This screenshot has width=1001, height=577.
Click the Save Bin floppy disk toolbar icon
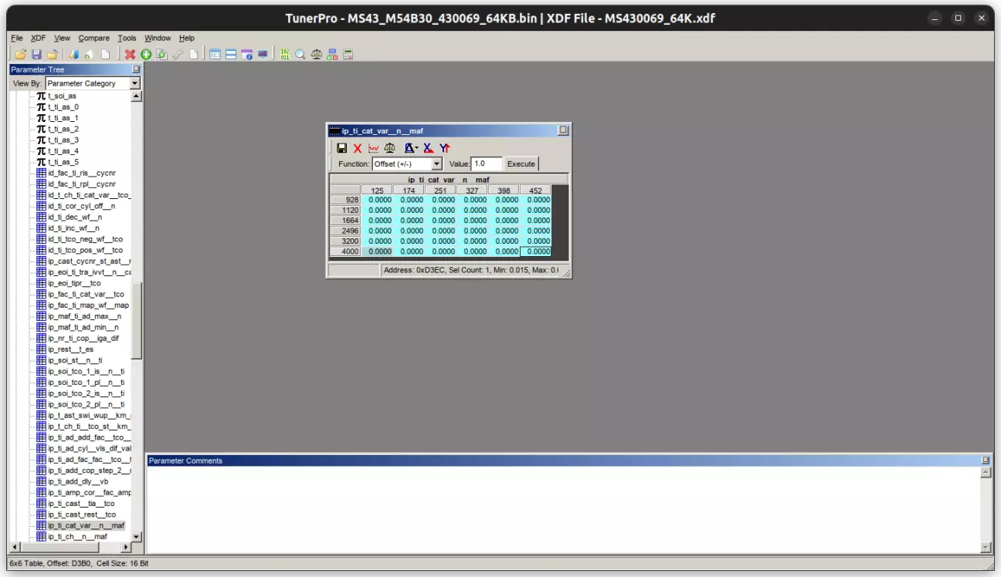click(36, 54)
